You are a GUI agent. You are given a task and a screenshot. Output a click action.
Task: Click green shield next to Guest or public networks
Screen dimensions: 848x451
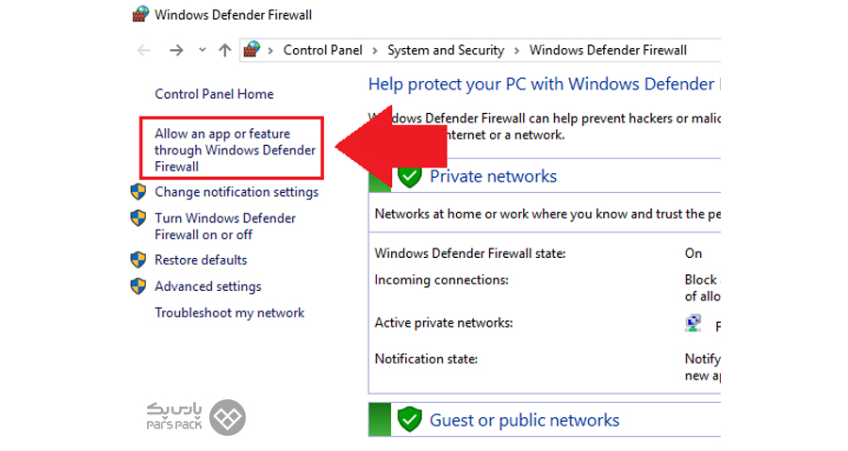(x=410, y=419)
